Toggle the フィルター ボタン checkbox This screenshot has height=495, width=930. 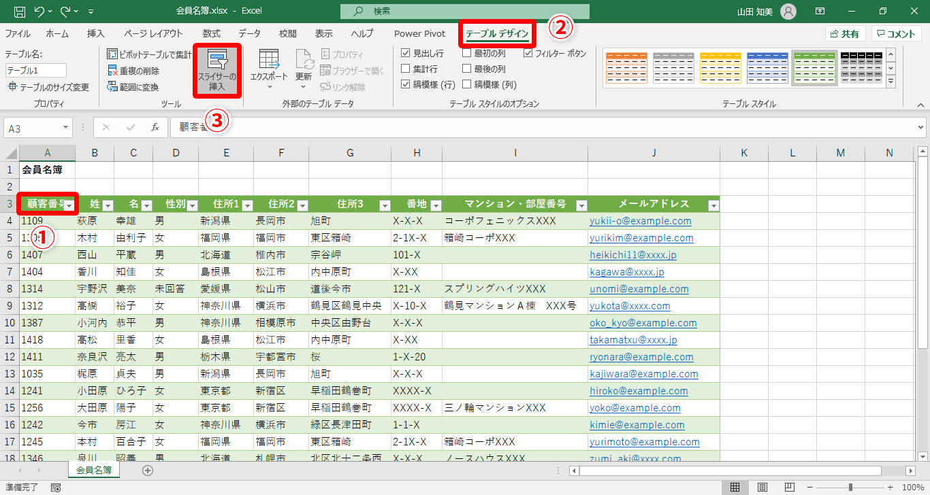coord(528,53)
